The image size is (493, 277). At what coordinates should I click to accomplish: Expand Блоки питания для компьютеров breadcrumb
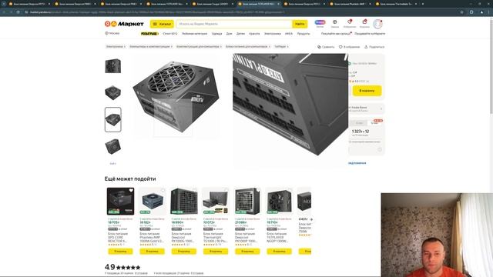click(x=248, y=46)
